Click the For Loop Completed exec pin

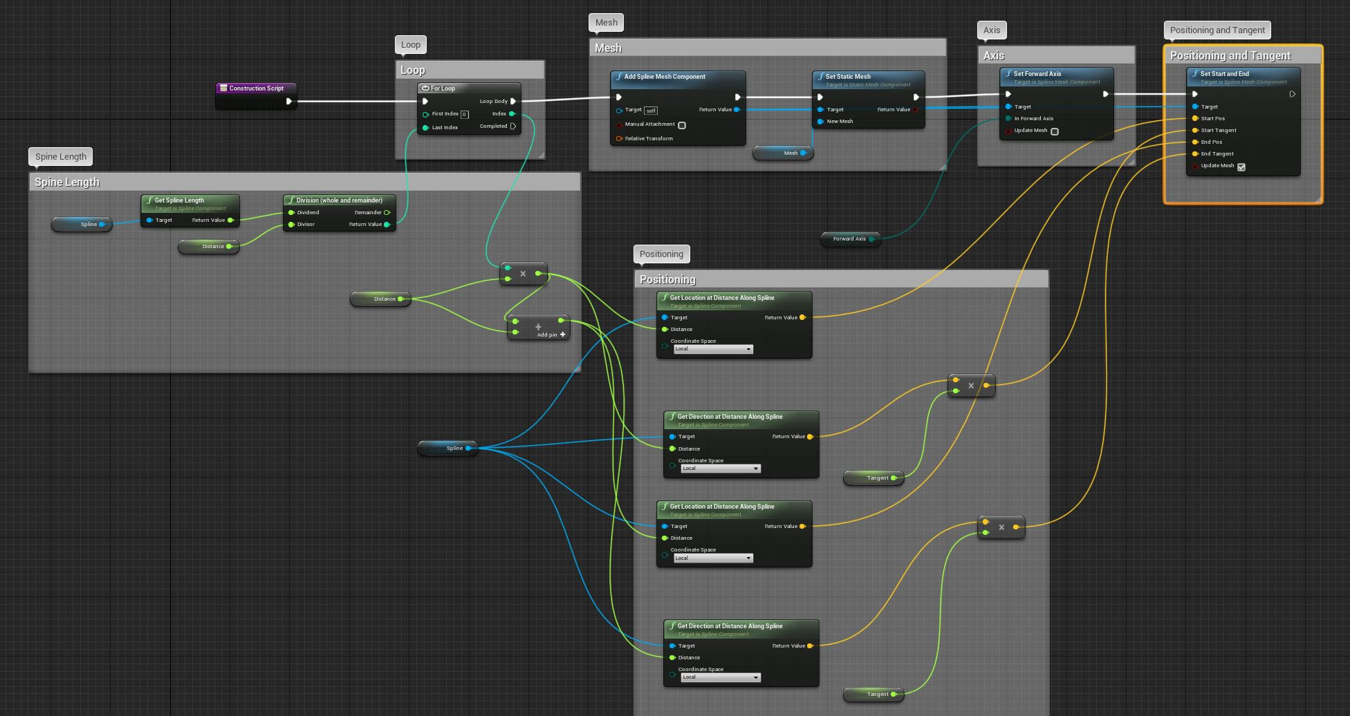(x=513, y=126)
